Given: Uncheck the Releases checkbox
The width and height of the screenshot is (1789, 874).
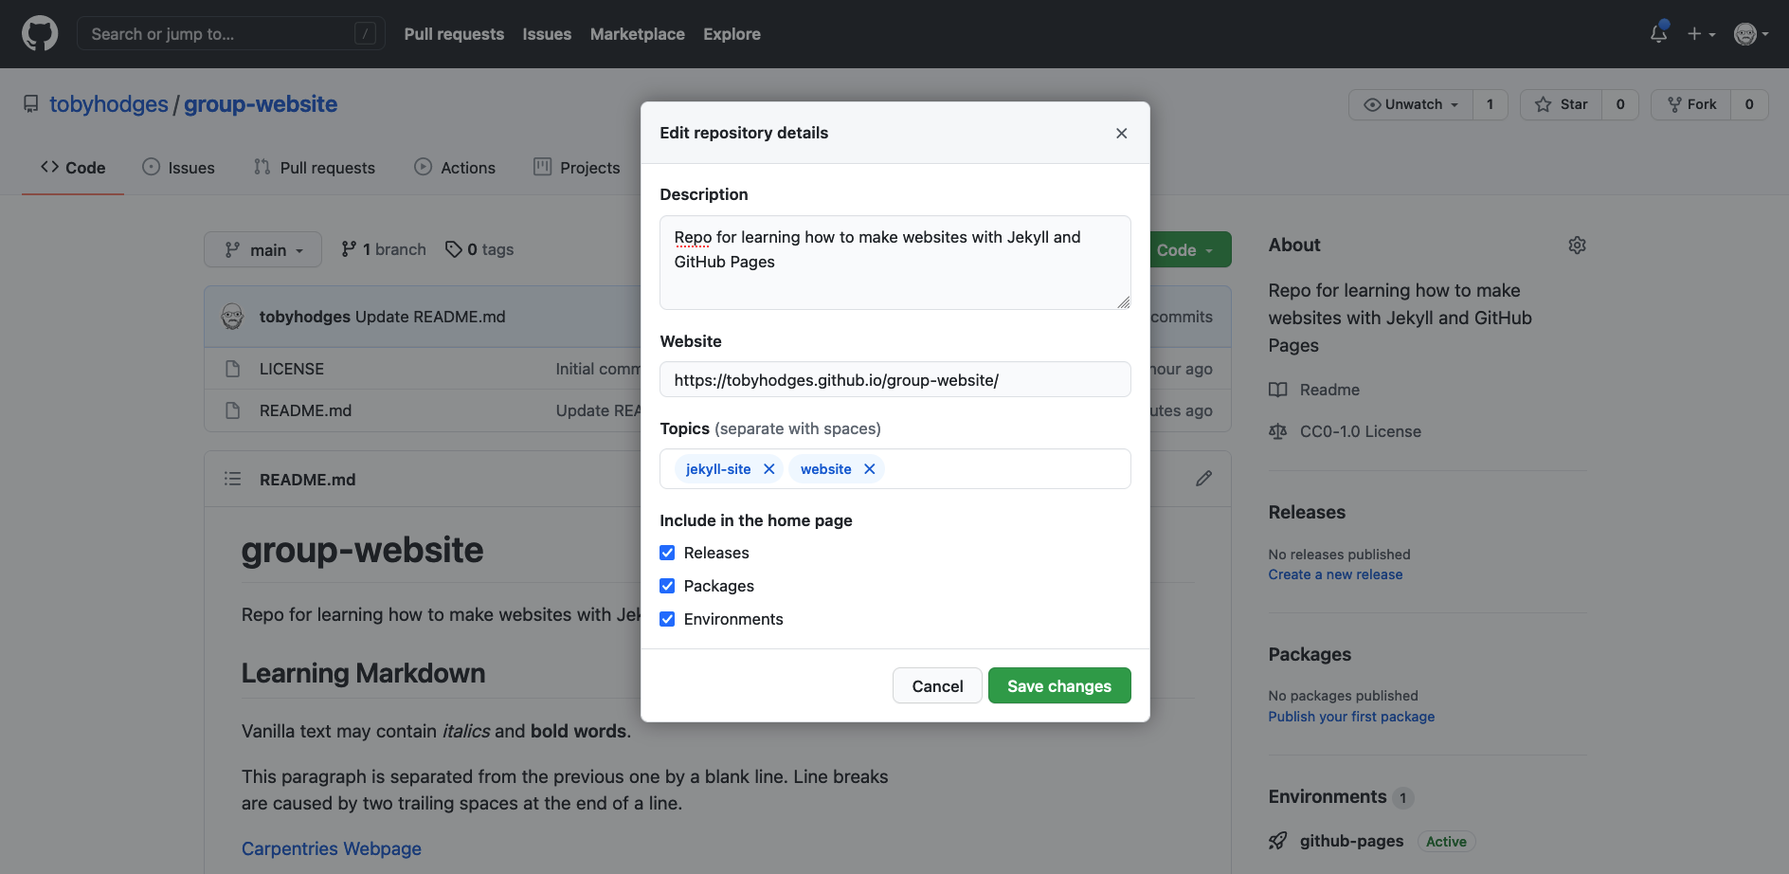Looking at the screenshot, I should coord(667,553).
